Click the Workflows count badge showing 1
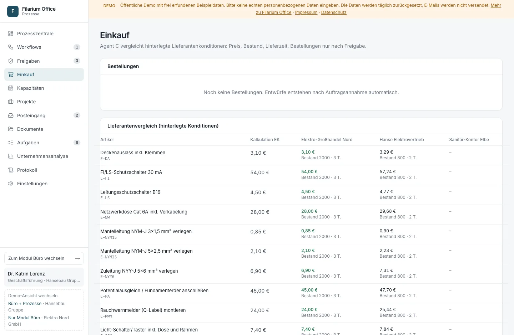The height and width of the screenshot is (335, 514). coord(77,47)
